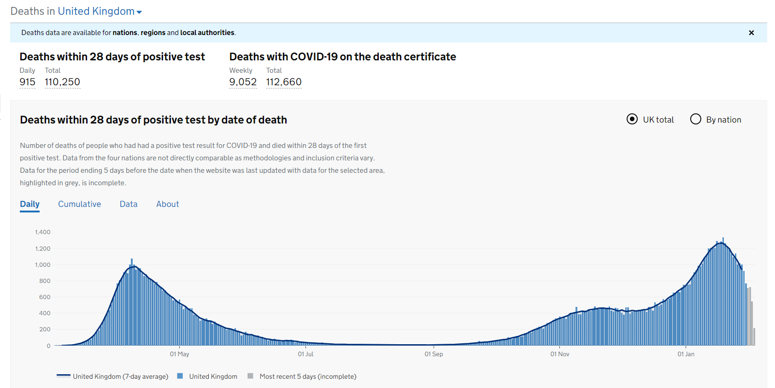Viewport: 775px width, 388px height.
Task: Click the blue United Kingdom legend swatch
Action: click(180, 376)
